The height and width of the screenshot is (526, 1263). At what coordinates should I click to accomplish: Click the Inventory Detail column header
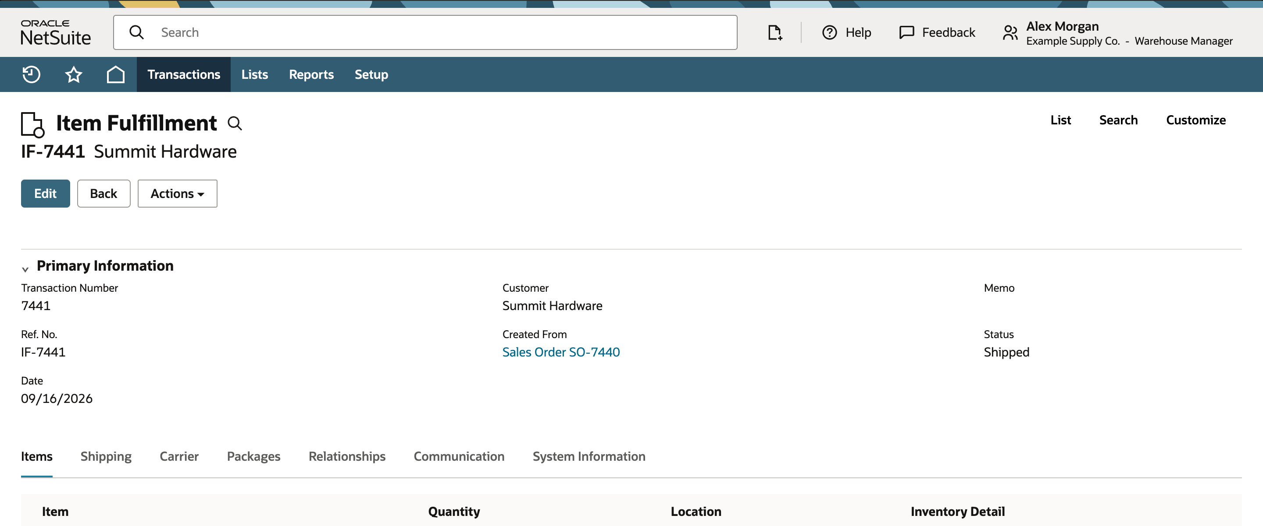[957, 512]
